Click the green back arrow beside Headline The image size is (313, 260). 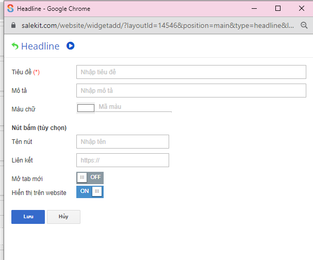(x=15, y=46)
